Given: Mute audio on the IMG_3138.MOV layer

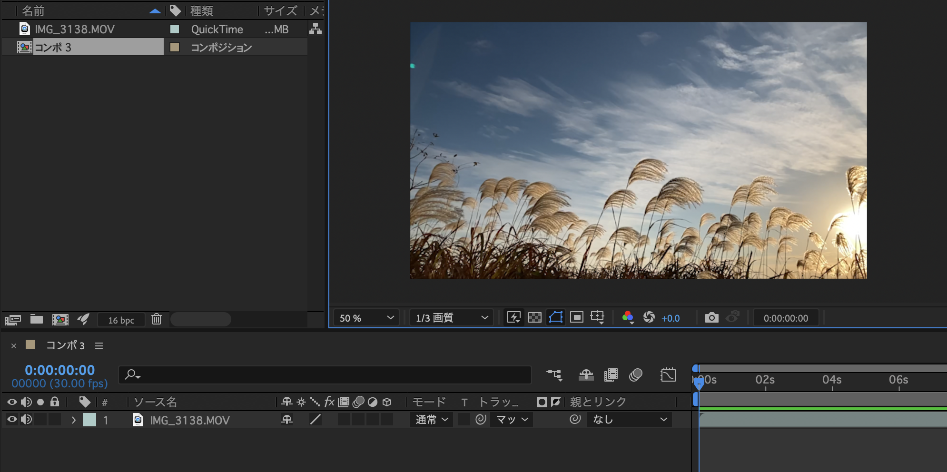Looking at the screenshot, I should pos(27,419).
